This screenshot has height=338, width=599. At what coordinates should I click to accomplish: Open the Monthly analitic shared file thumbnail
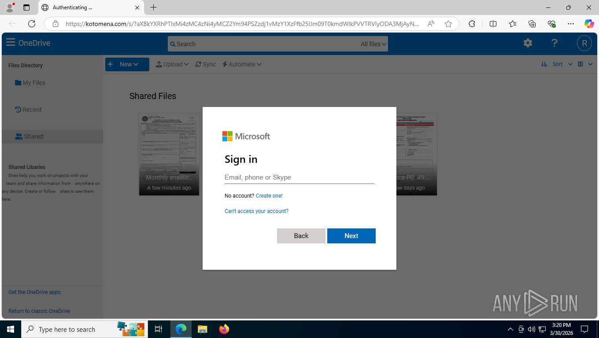tap(169, 154)
